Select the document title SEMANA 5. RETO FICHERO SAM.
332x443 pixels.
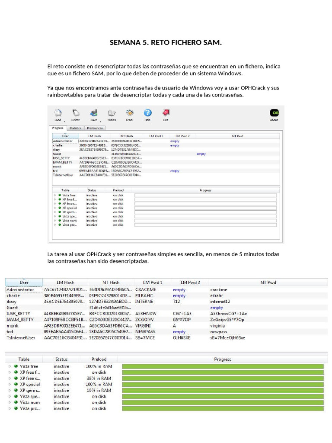[166, 42]
